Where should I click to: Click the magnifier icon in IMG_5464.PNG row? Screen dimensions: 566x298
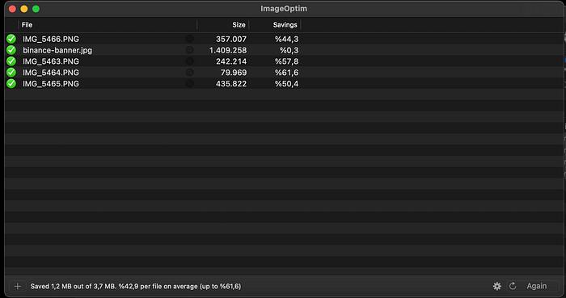click(x=189, y=73)
